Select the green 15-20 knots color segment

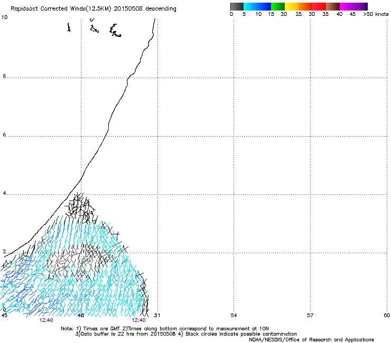278,6
